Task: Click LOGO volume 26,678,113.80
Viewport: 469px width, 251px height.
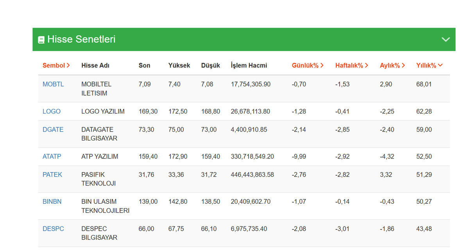Action: coord(251,112)
